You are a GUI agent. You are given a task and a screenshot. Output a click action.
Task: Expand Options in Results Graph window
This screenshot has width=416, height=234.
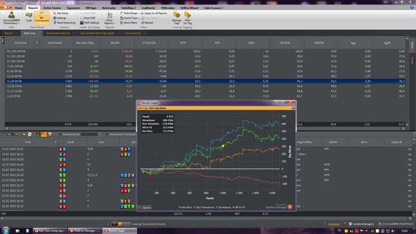(145, 207)
